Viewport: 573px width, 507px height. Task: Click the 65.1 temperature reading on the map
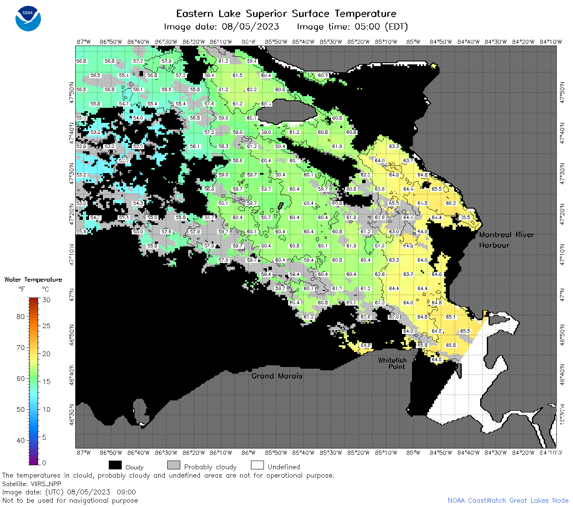[x=451, y=317]
